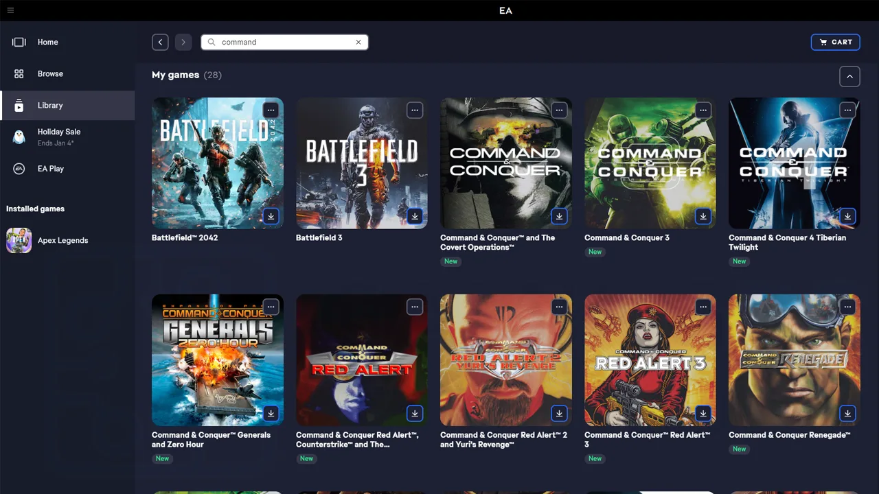879x494 pixels.
Task: Open the Battlefield 3 cover art
Action: 362,163
